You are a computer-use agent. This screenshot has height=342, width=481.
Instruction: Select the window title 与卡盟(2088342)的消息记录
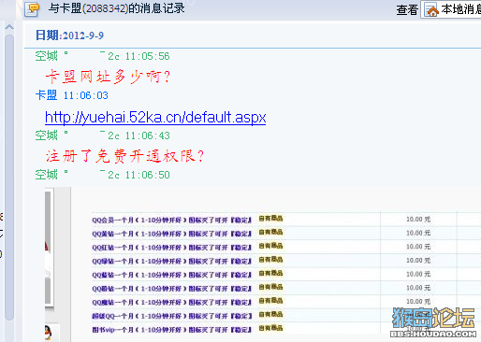click(117, 8)
